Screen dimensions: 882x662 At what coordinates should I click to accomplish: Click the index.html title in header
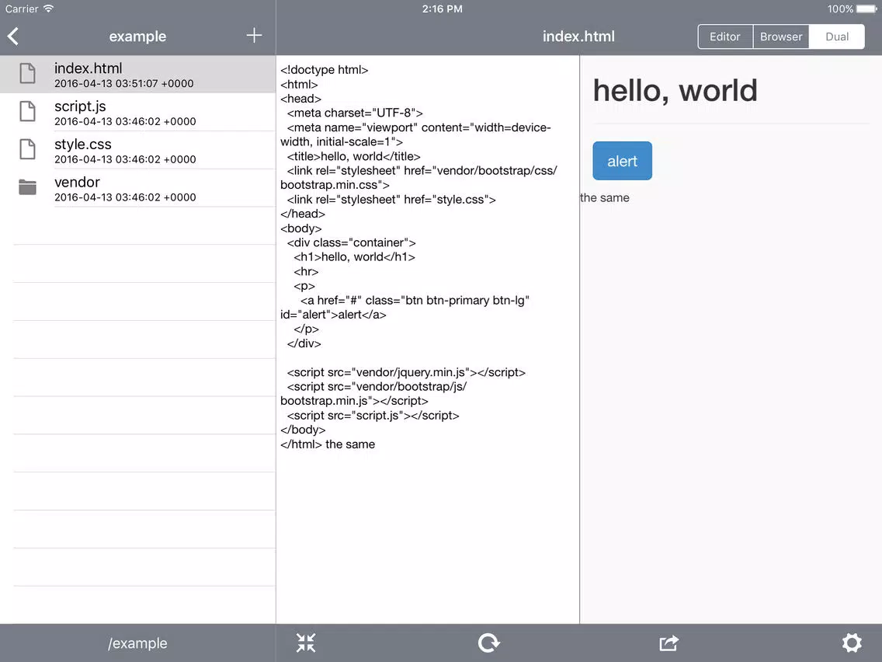[579, 37]
